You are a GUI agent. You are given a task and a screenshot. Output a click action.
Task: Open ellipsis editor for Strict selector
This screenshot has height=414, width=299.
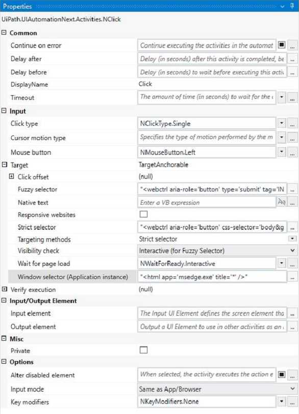(292, 227)
